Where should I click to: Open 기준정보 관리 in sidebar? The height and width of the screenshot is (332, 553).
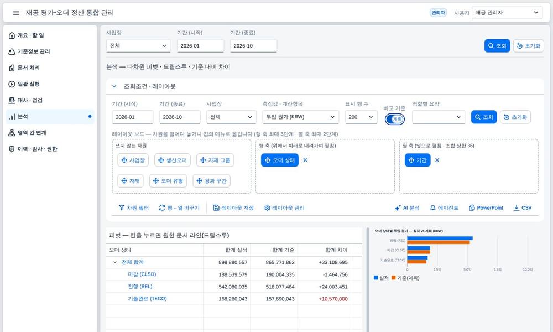point(50,51)
